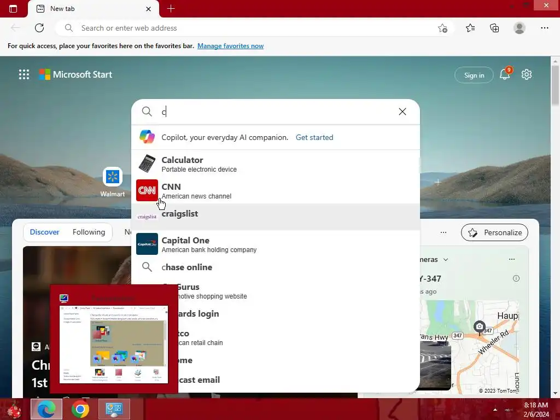Select the Capital One suggestion
The image size is (560, 420).
point(276,244)
